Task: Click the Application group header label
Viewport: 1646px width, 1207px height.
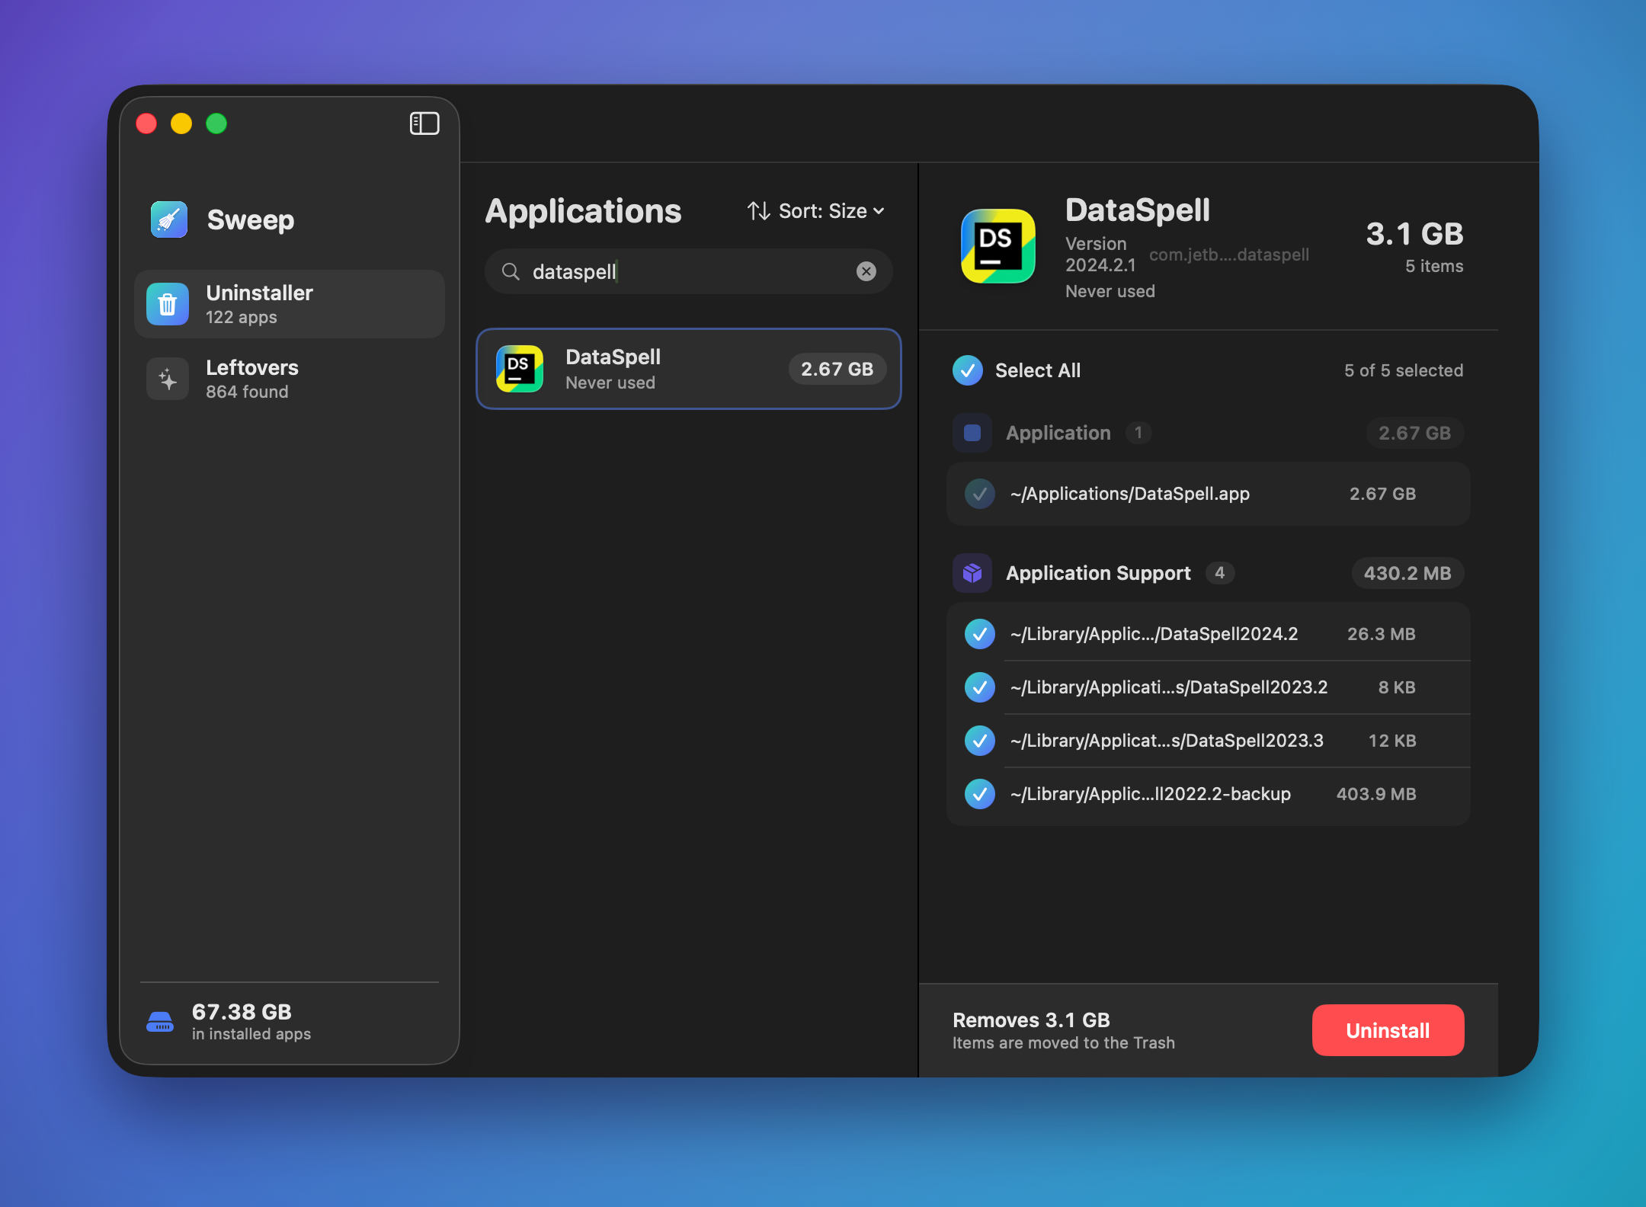Action: [x=1058, y=433]
